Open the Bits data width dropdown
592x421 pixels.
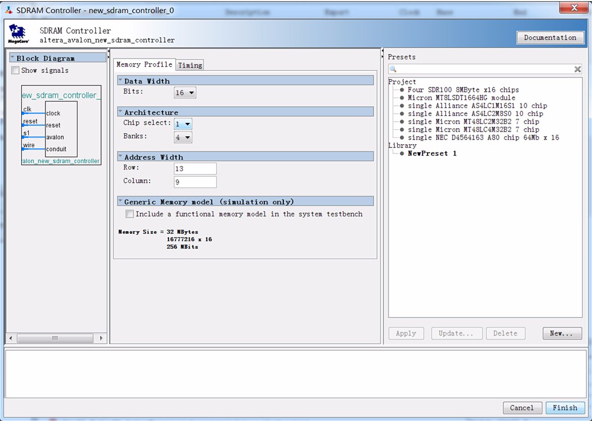tap(185, 92)
